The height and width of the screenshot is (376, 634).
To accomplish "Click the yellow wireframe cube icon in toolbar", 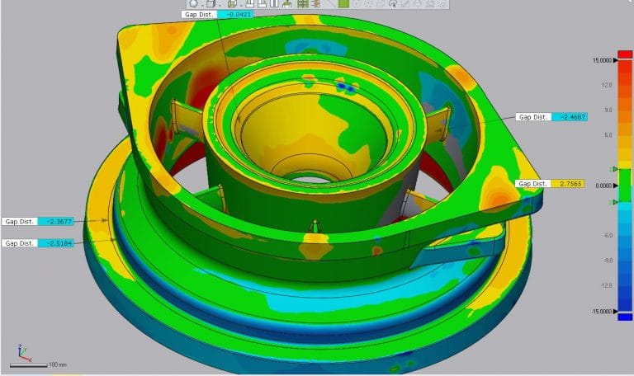I will (x=232, y=3).
